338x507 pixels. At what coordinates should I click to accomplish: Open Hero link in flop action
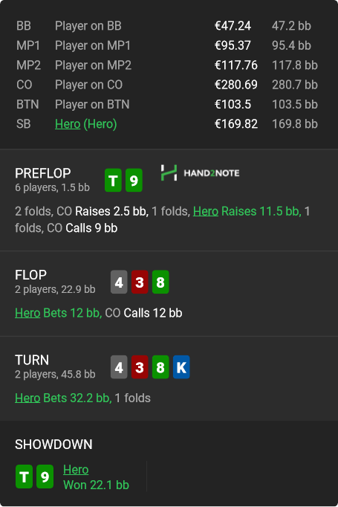27,313
